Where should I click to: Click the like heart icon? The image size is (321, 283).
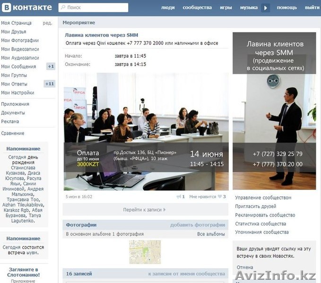220,196
